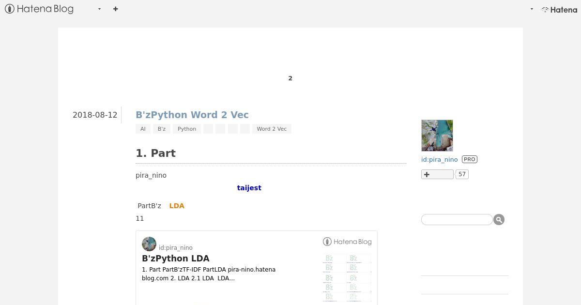Click the plus subscribe reader button
Image resolution: width=581 pixels, height=305 pixels.
[x=437, y=174]
